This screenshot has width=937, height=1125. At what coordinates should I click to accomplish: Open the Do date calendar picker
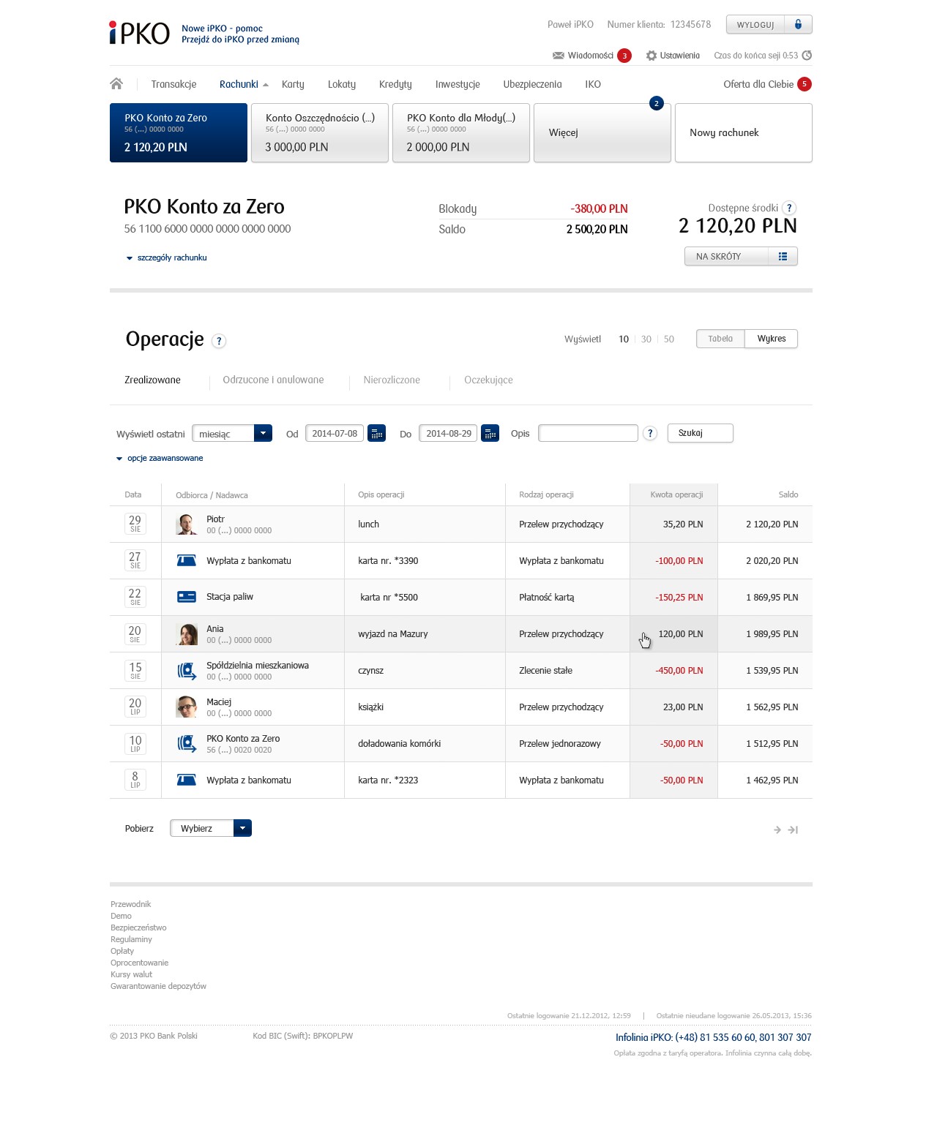tap(490, 434)
